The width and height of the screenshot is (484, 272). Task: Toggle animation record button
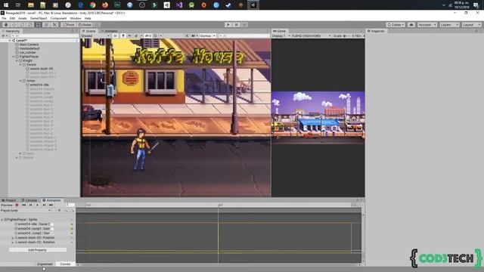click(x=17, y=205)
